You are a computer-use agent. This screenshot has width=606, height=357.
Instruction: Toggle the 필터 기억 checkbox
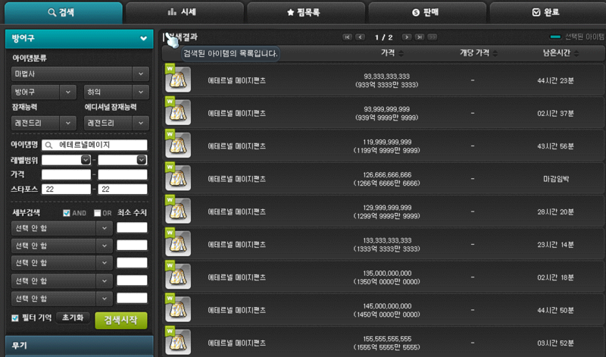(15, 318)
